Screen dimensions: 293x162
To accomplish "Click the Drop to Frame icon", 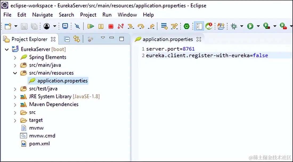I will pos(164,26).
